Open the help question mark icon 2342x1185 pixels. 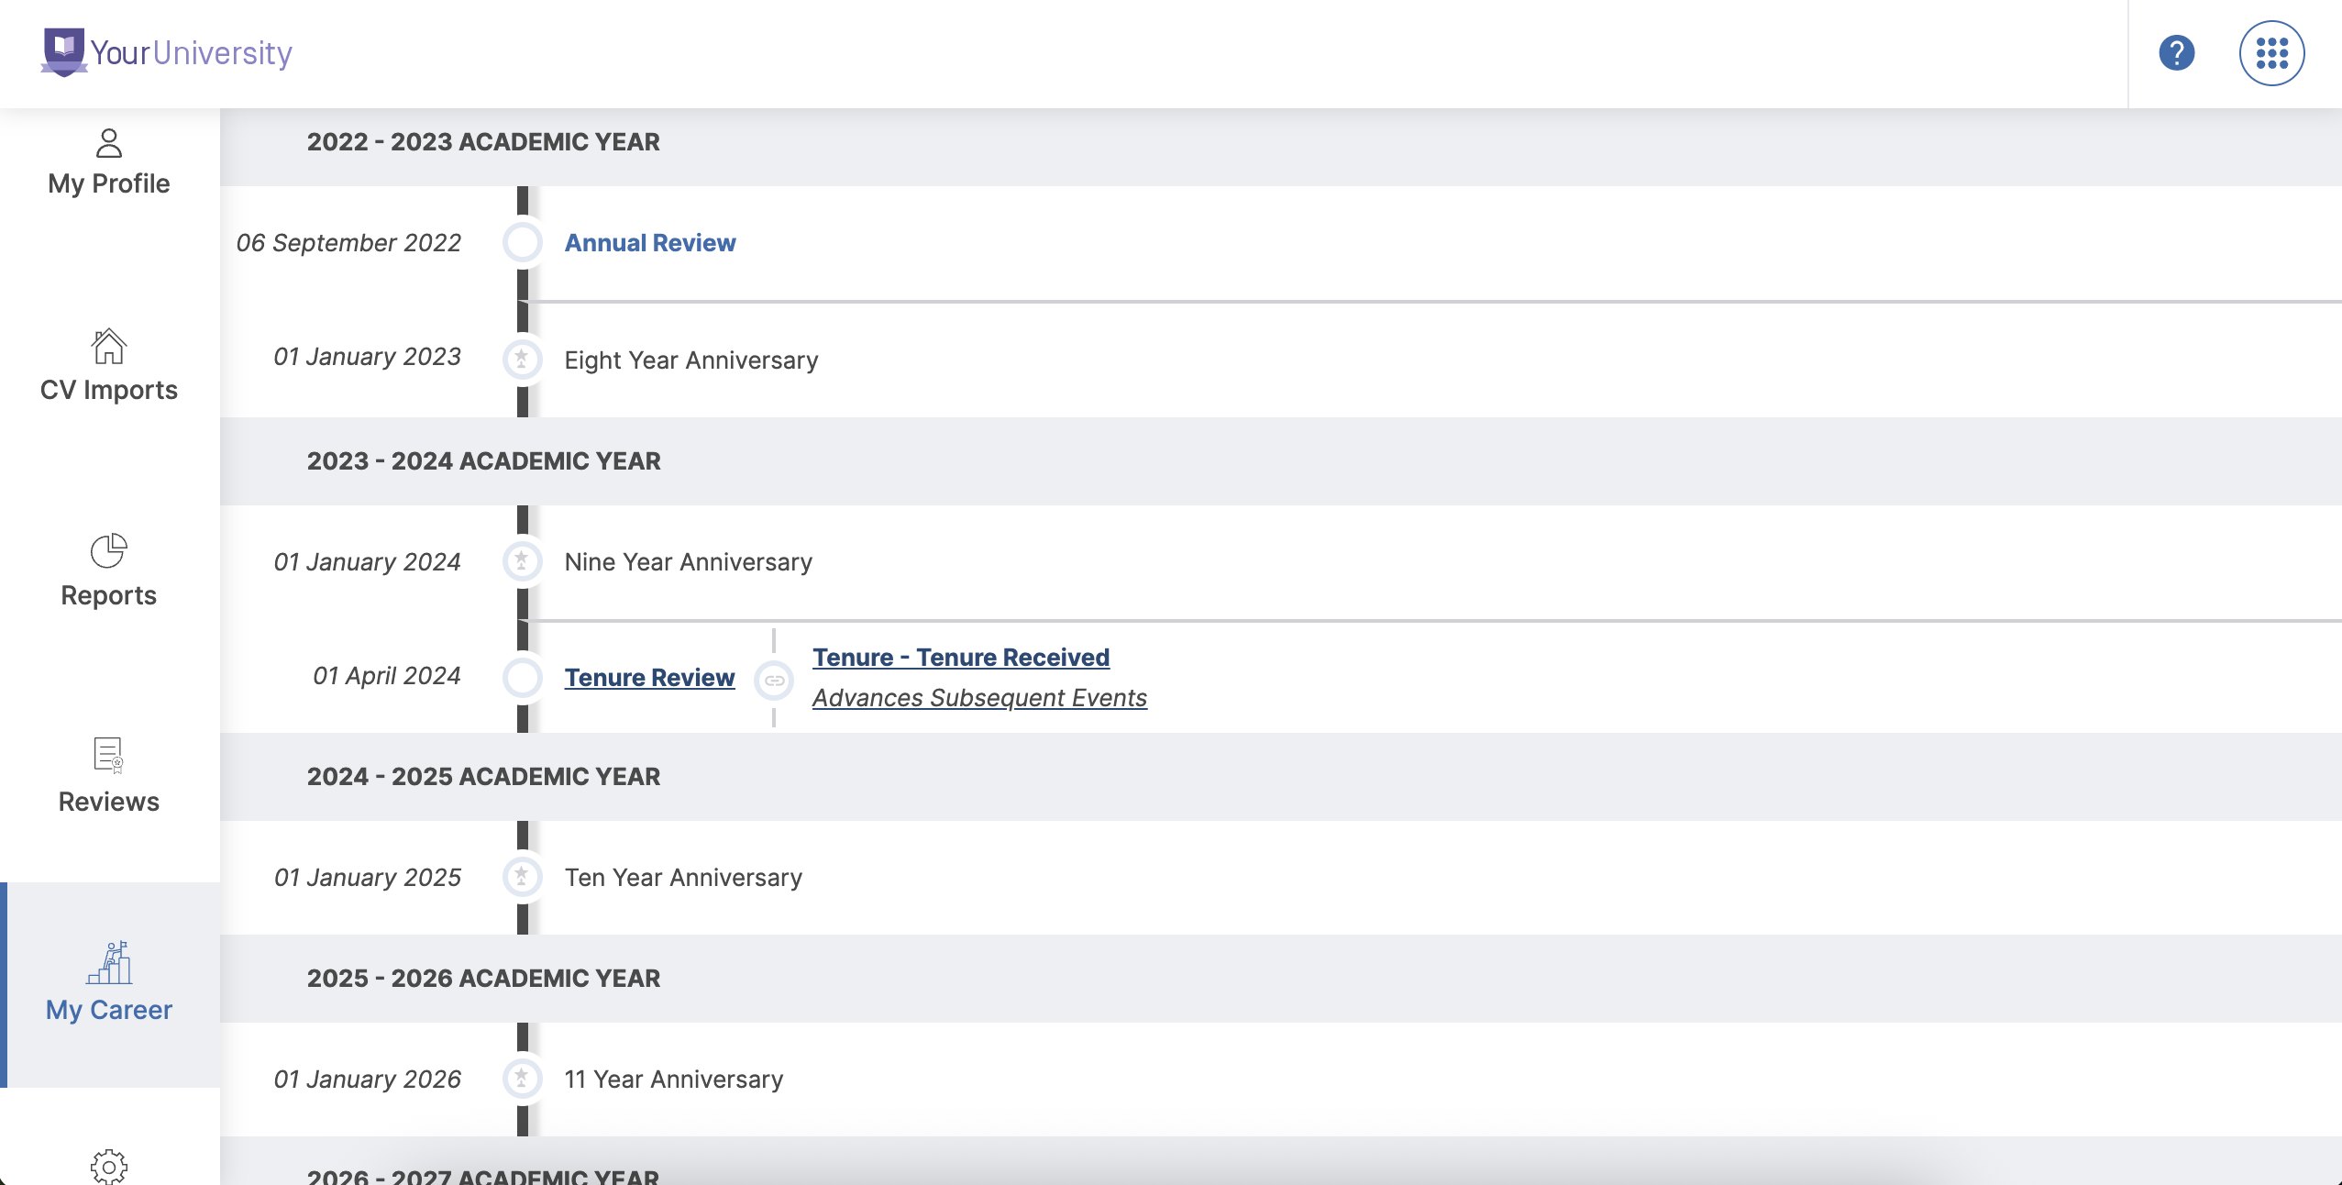coord(2176,52)
